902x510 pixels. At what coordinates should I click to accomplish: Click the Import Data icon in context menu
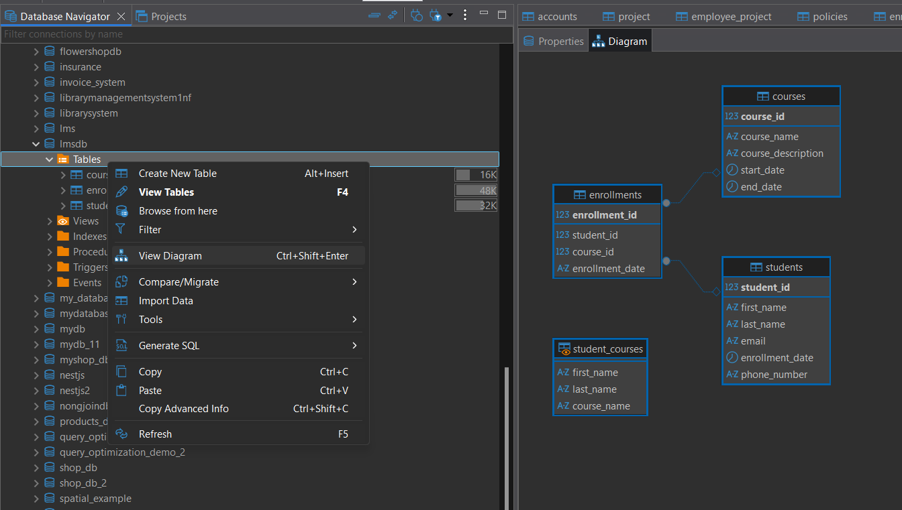click(x=122, y=300)
